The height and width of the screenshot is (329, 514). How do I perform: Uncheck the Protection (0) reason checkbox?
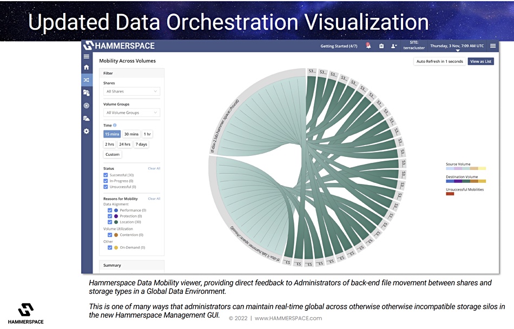(x=110, y=216)
